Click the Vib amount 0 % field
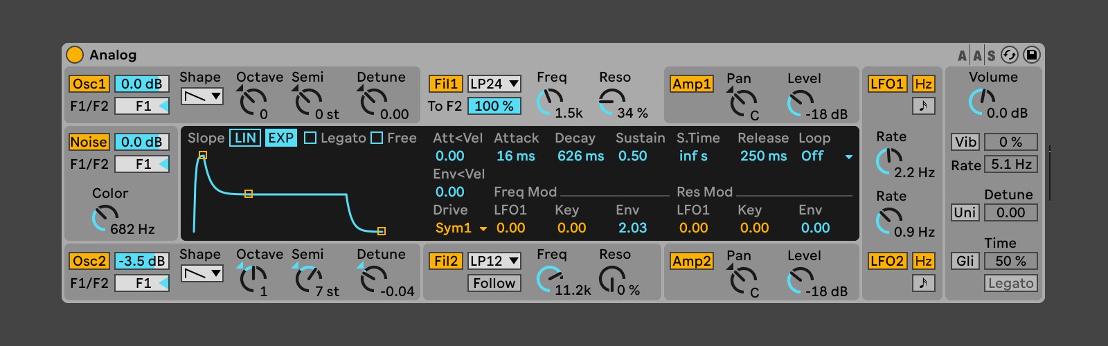 point(1011,142)
